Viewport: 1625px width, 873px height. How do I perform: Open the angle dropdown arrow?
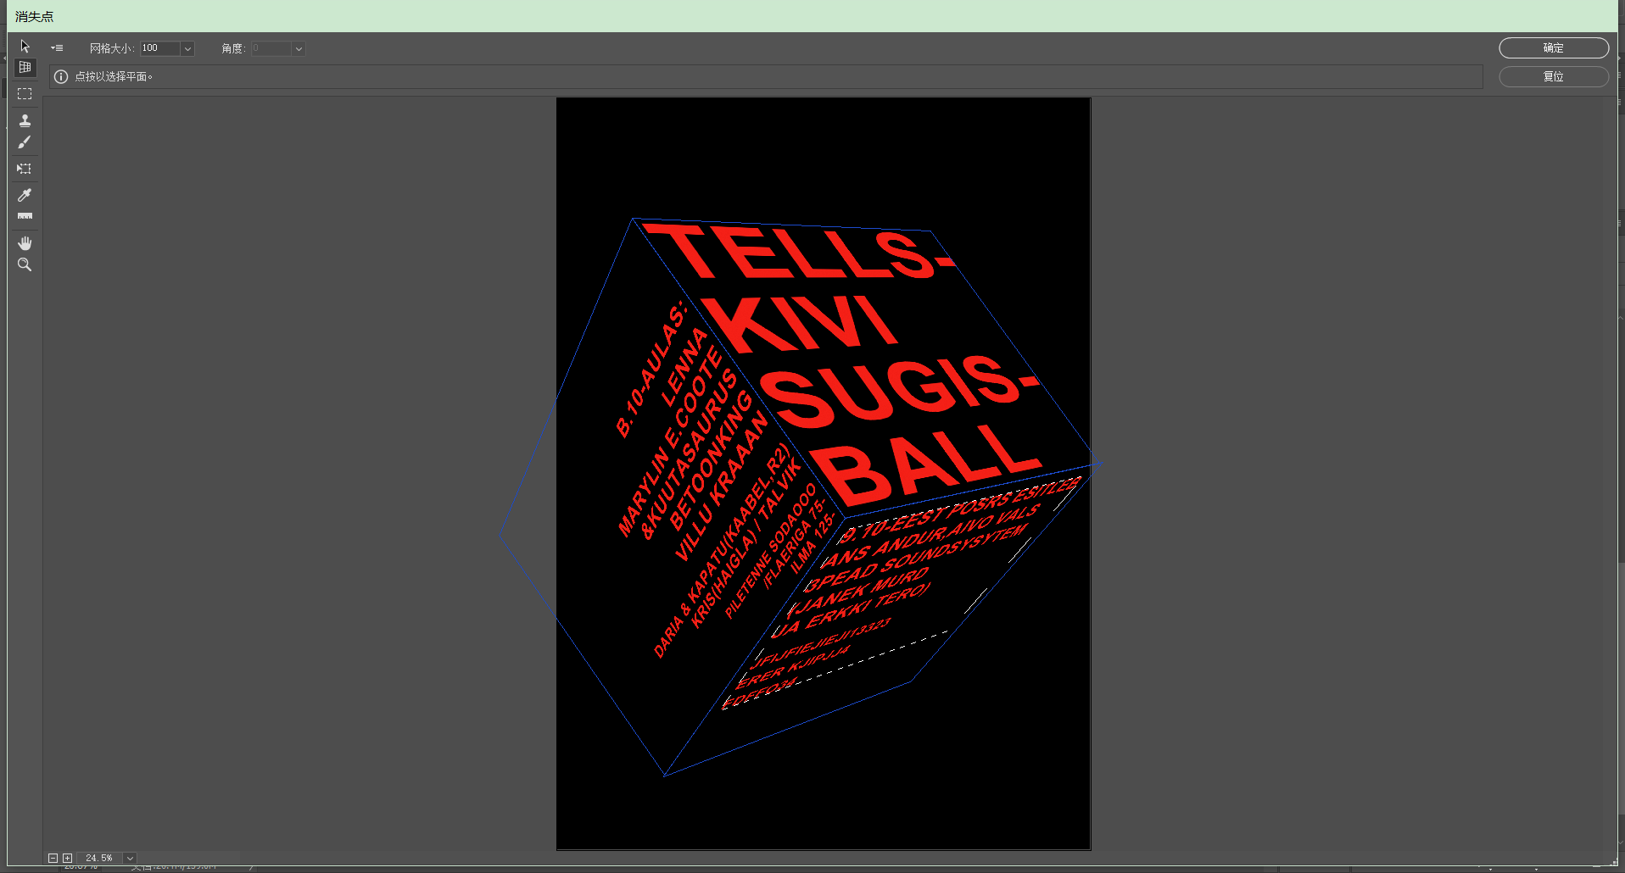tap(299, 48)
